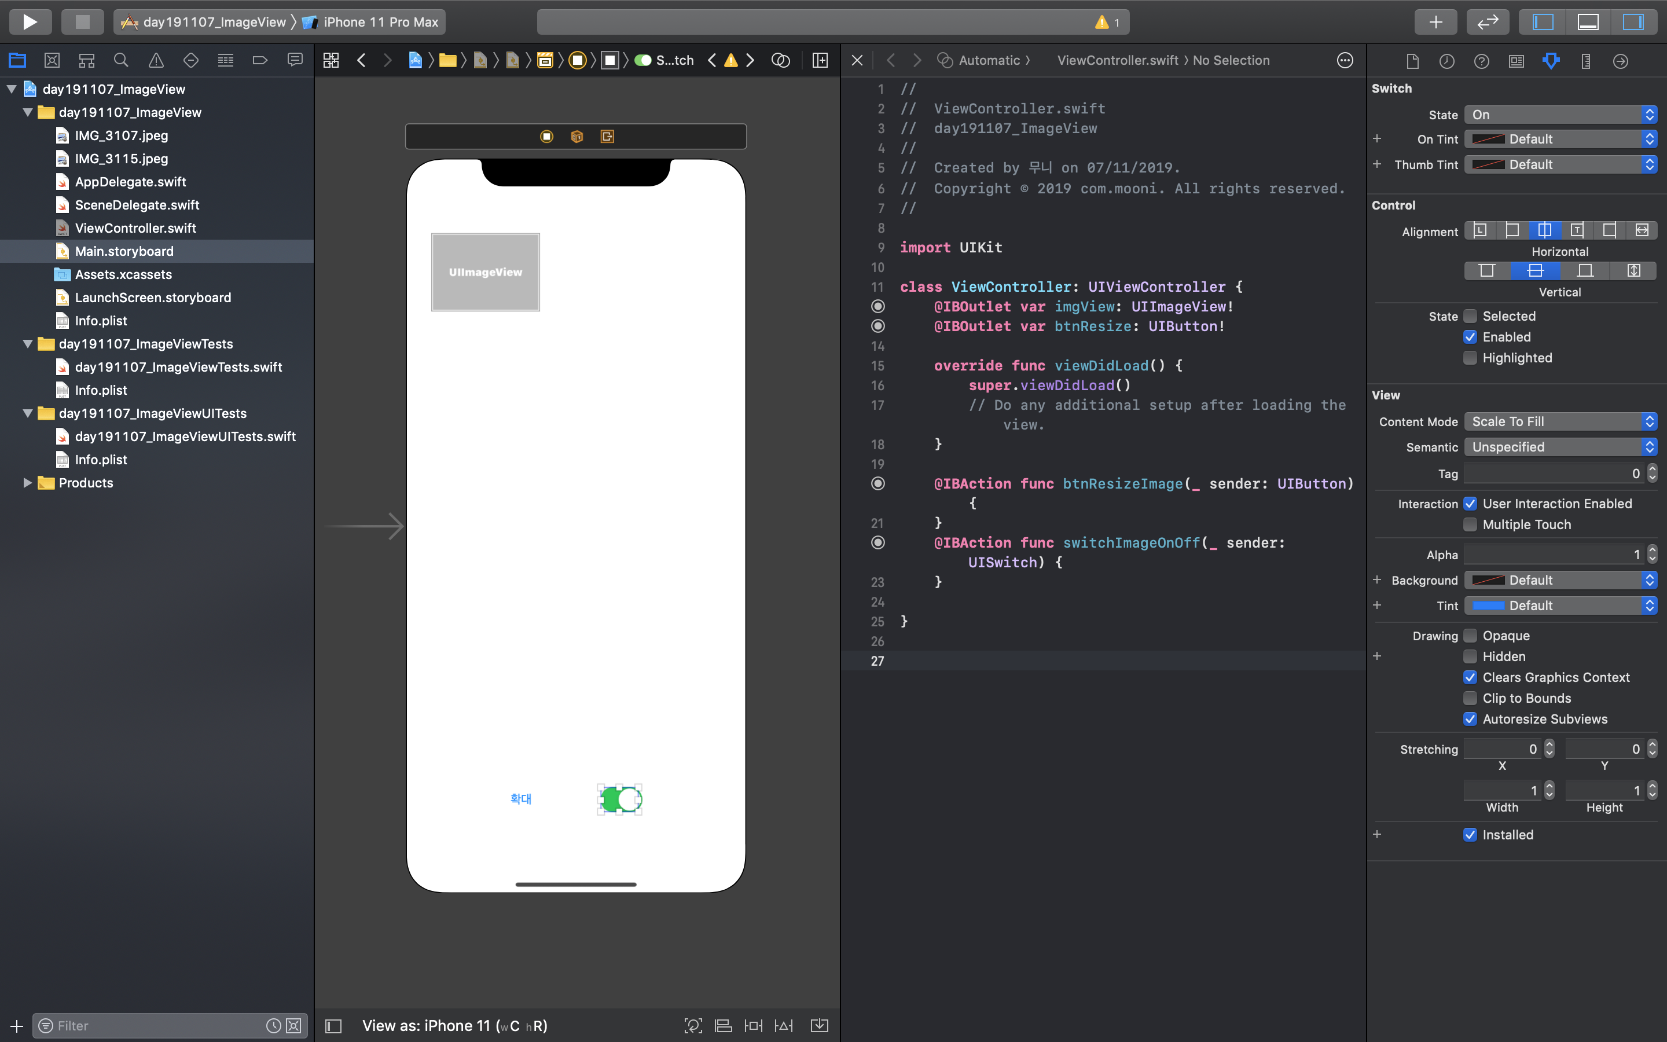
Task: Uncheck User Interaction Enabled
Action: pyautogui.click(x=1470, y=504)
